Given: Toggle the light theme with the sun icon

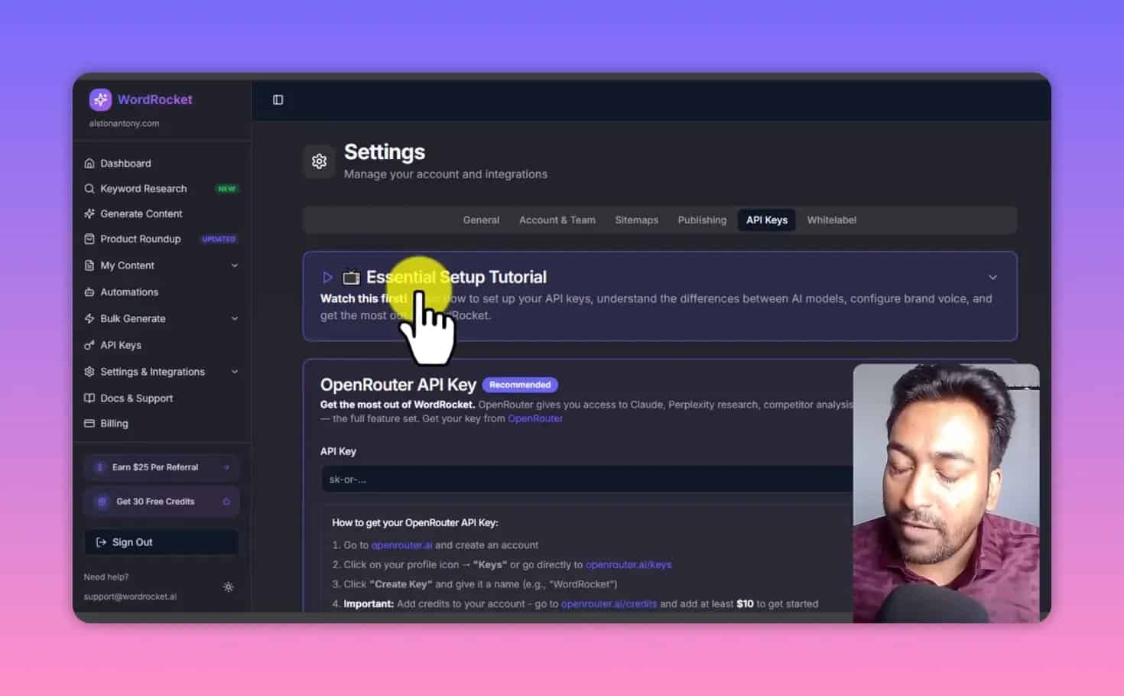Looking at the screenshot, I should (228, 587).
